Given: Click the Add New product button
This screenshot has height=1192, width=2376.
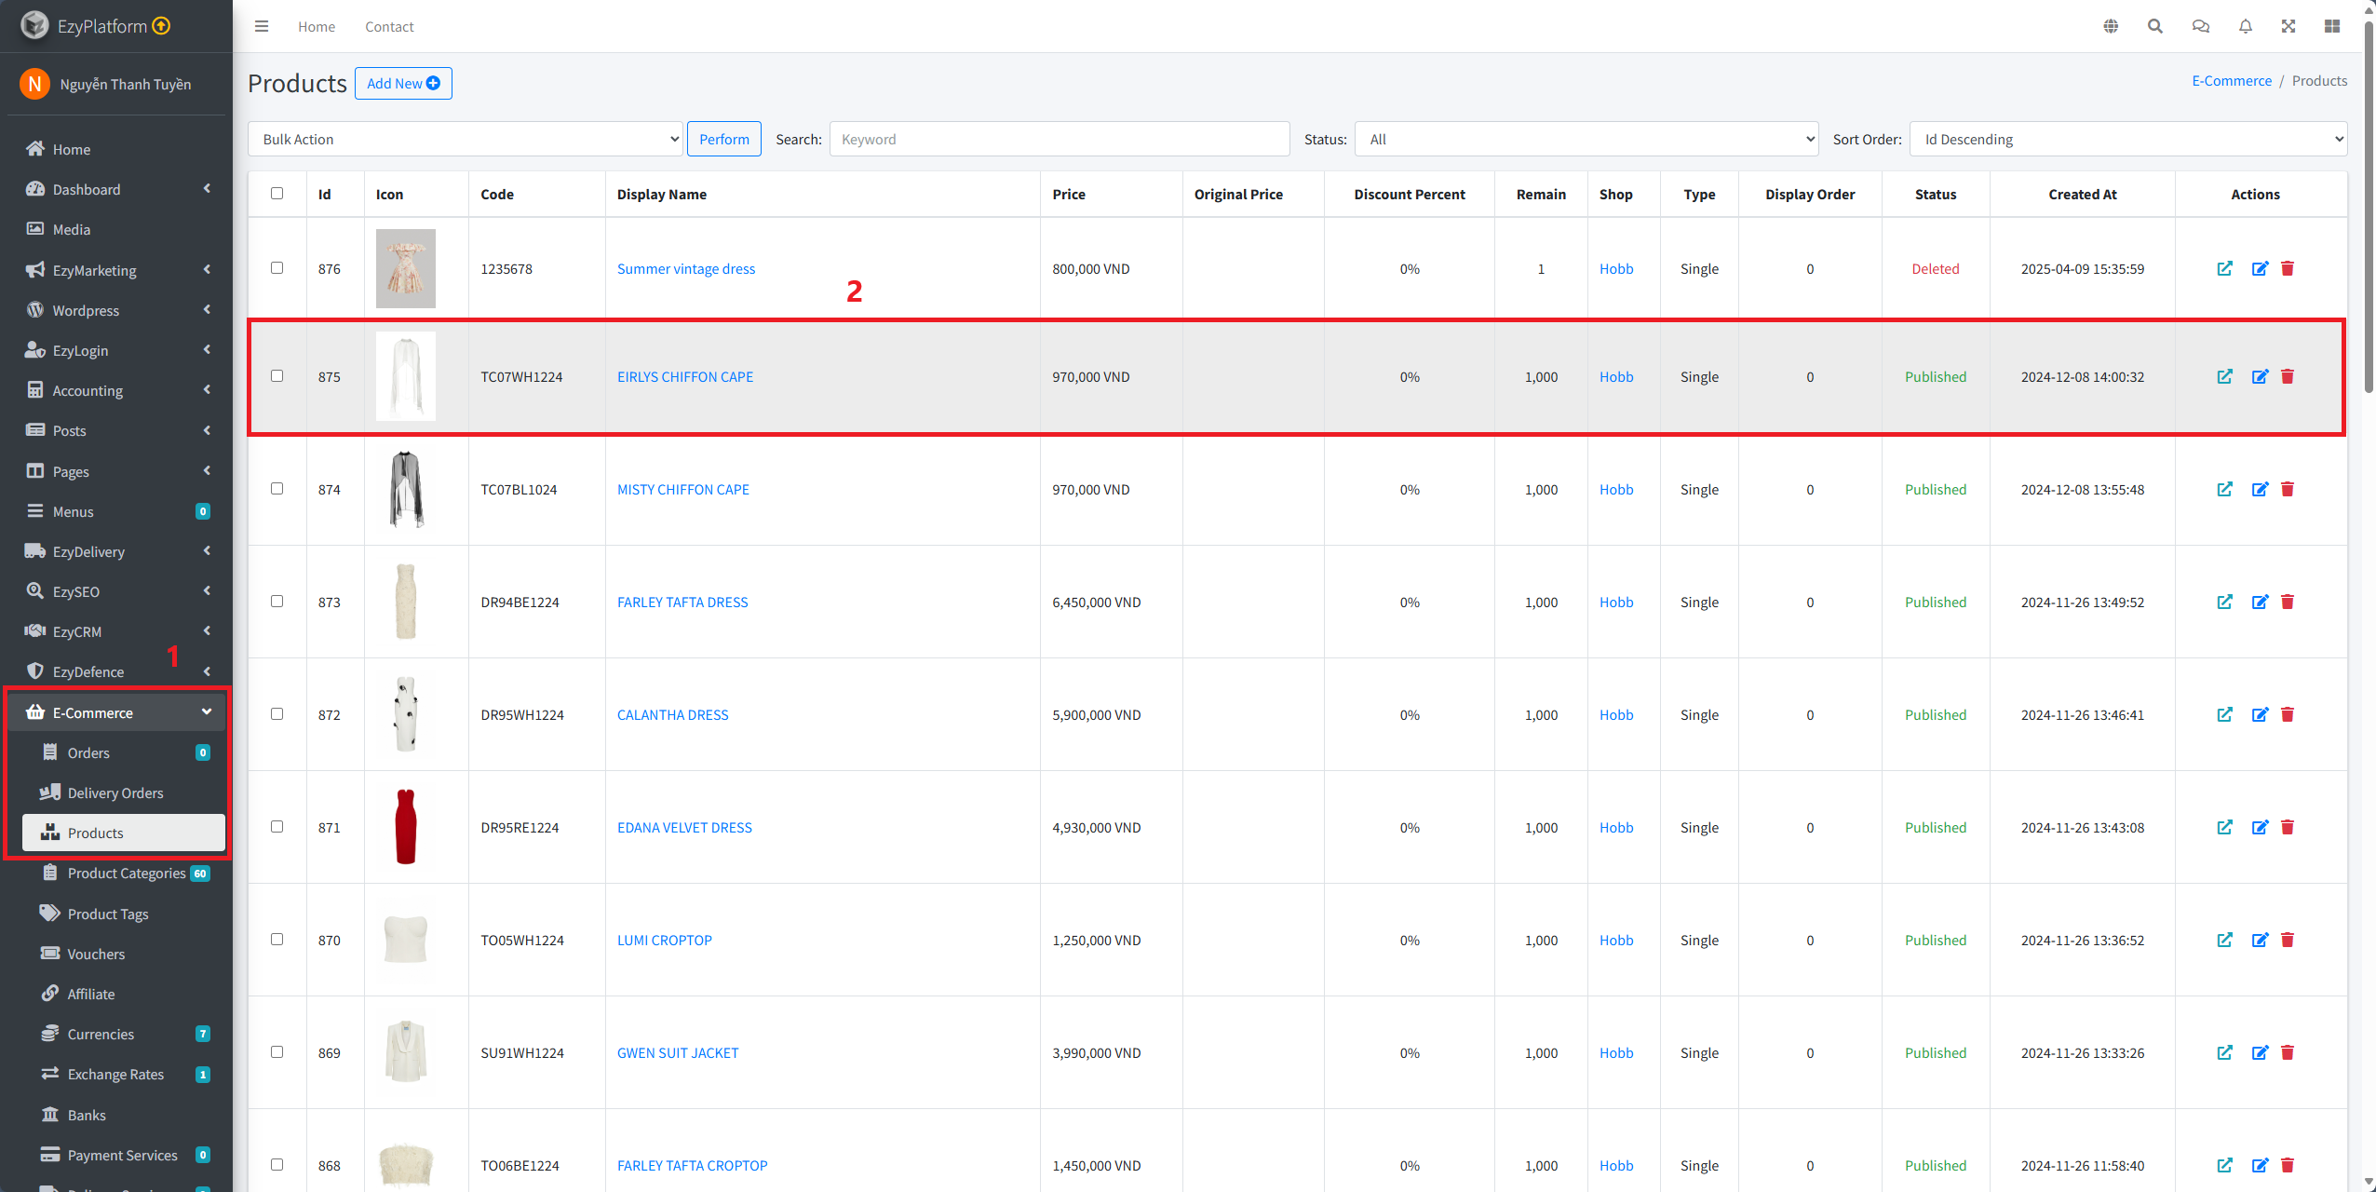Looking at the screenshot, I should pos(403,83).
